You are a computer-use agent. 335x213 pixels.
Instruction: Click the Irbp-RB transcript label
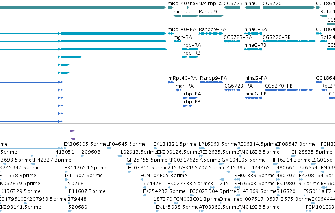[191, 53]
